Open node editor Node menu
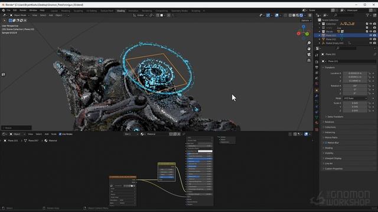Image resolution: width=378 pixels, height=212 pixels. pyautogui.click(x=54, y=134)
